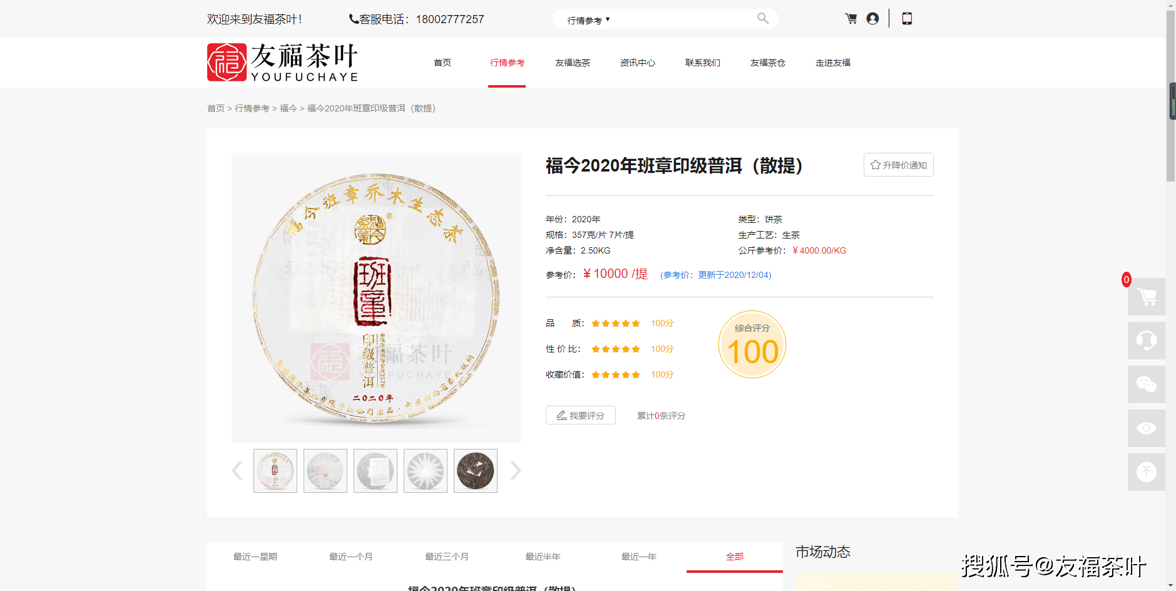Show previous thumbnails with left chevron

[x=237, y=471]
